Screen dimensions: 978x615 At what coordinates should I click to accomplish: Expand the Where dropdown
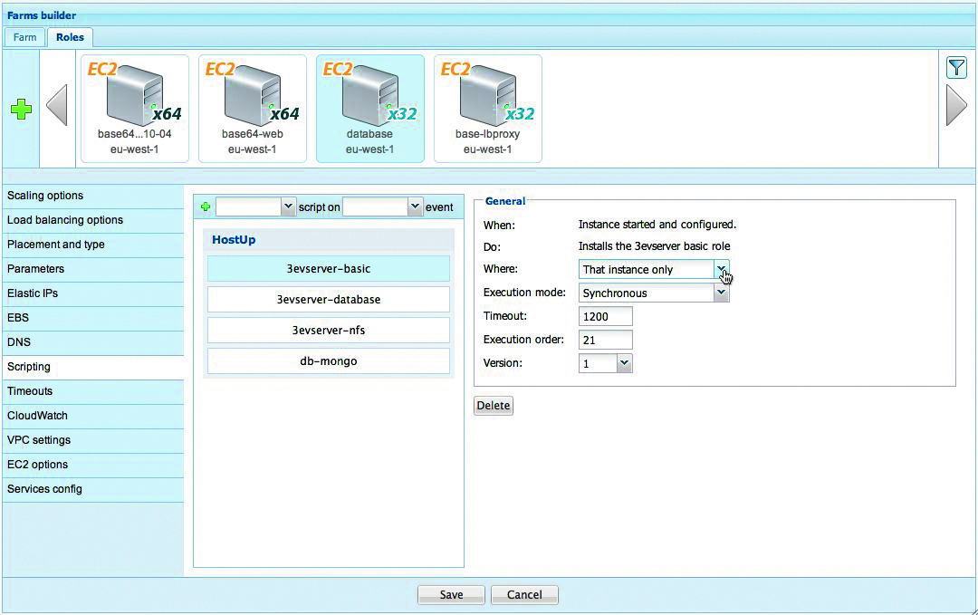[721, 269]
